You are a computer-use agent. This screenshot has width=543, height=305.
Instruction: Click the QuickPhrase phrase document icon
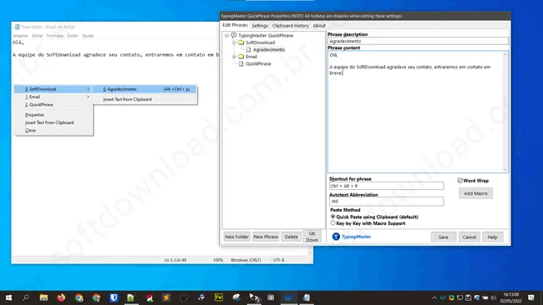241,63
